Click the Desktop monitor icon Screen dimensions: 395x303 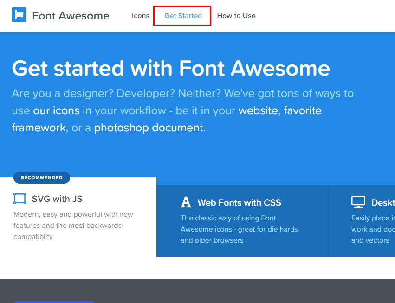click(358, 202)
